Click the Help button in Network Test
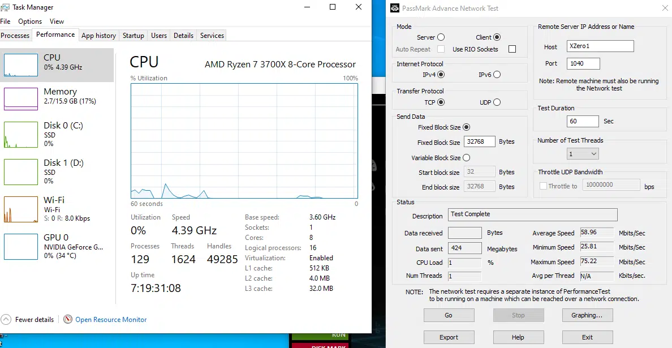 (518, 337)
